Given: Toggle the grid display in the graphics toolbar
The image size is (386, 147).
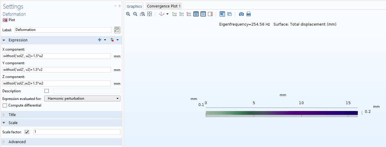Looking at the screenshot, I should pyautogui.click(x=196, y=14).
